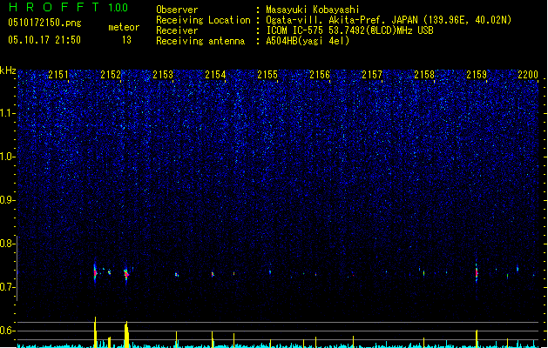This screenshot has width=548, height=348.
Task: Click the 2200 time marker
Action: [528, 74]
